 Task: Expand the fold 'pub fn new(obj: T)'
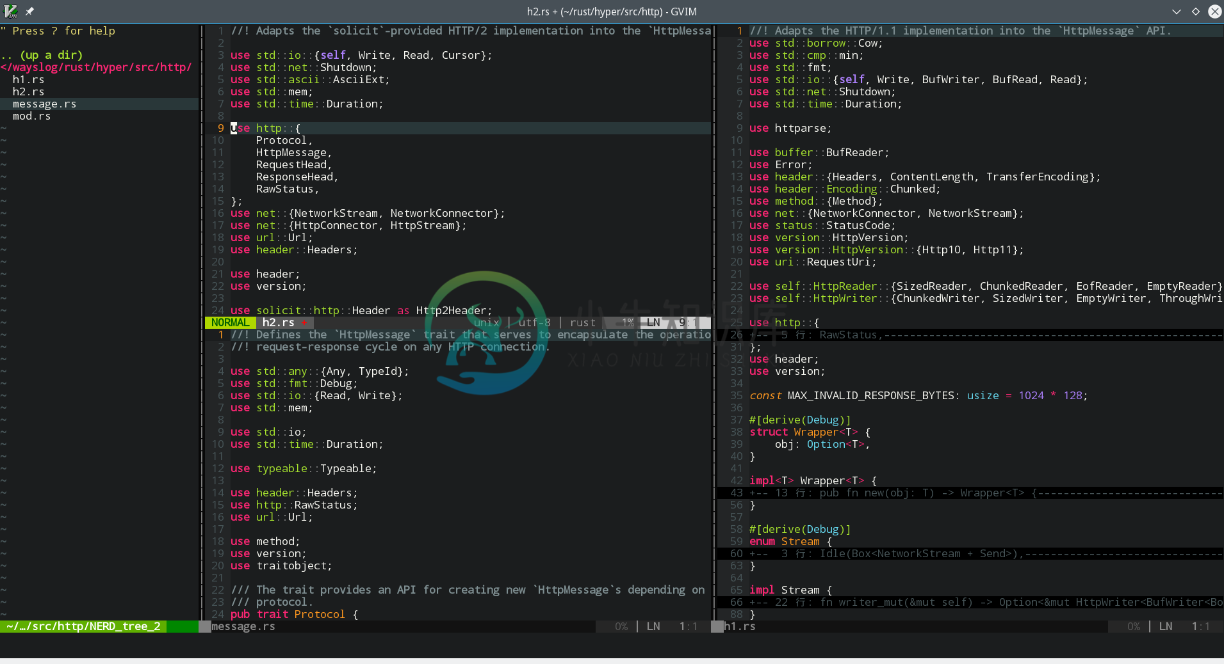pos(986,493)
